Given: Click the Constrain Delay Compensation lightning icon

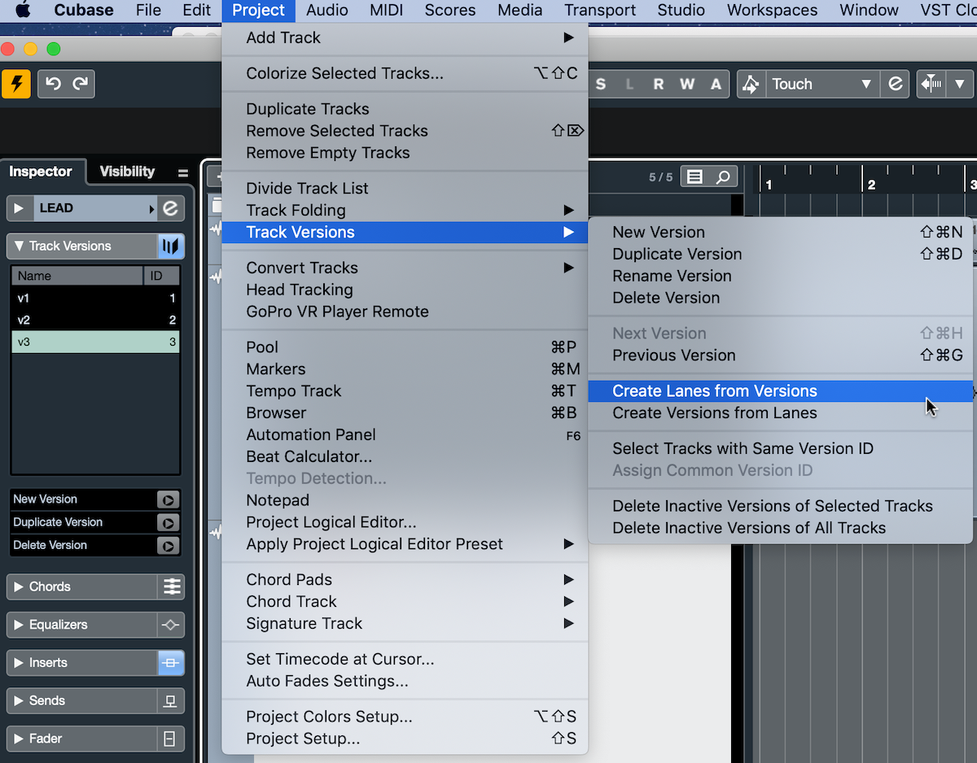Looking at the screenshot, I should [16, 84].
